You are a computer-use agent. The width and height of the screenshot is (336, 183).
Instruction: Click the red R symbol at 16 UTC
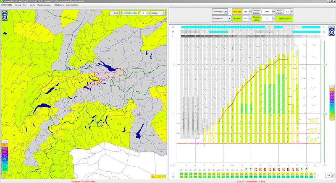pyautogui.click(x=288, y=170)
